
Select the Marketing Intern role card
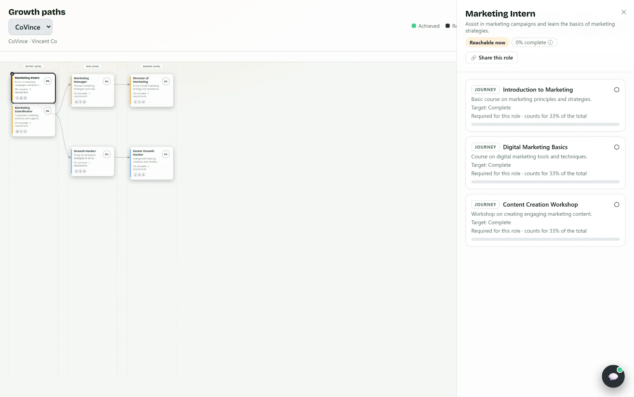click(x=33, y=88)
